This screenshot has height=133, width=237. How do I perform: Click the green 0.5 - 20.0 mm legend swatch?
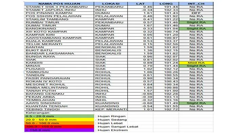click(59, 116)
